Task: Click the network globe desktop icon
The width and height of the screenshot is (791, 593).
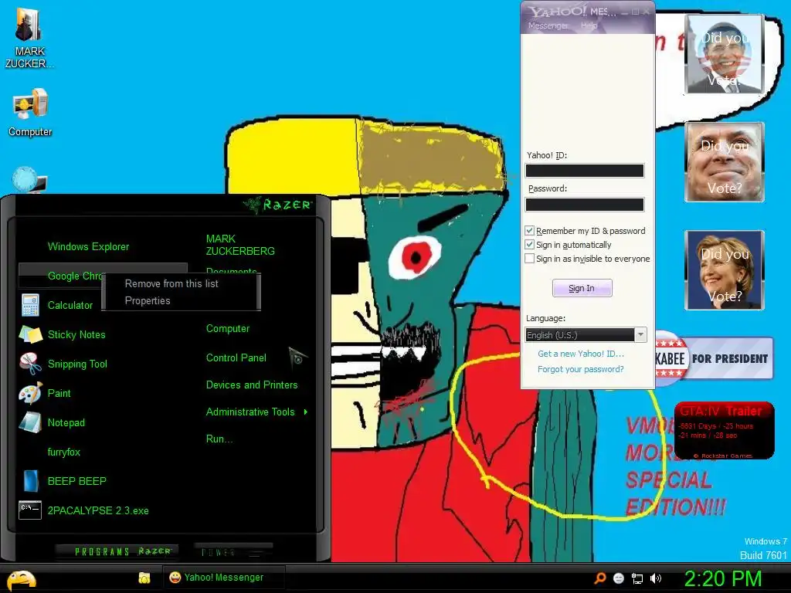Action: [29, 180]
